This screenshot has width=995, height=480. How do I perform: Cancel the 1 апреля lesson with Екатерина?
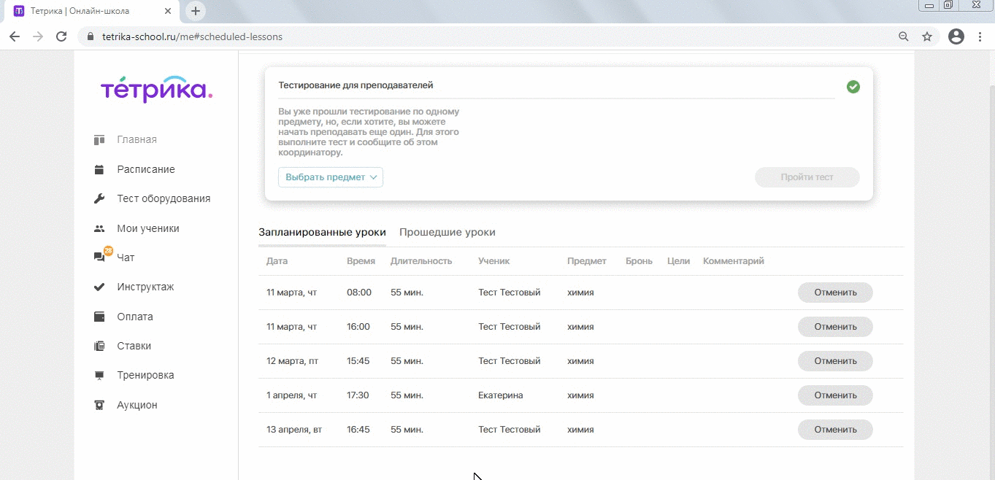[835, 395]
